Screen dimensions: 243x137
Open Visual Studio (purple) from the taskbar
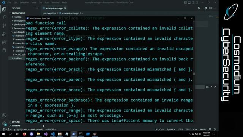46,134
